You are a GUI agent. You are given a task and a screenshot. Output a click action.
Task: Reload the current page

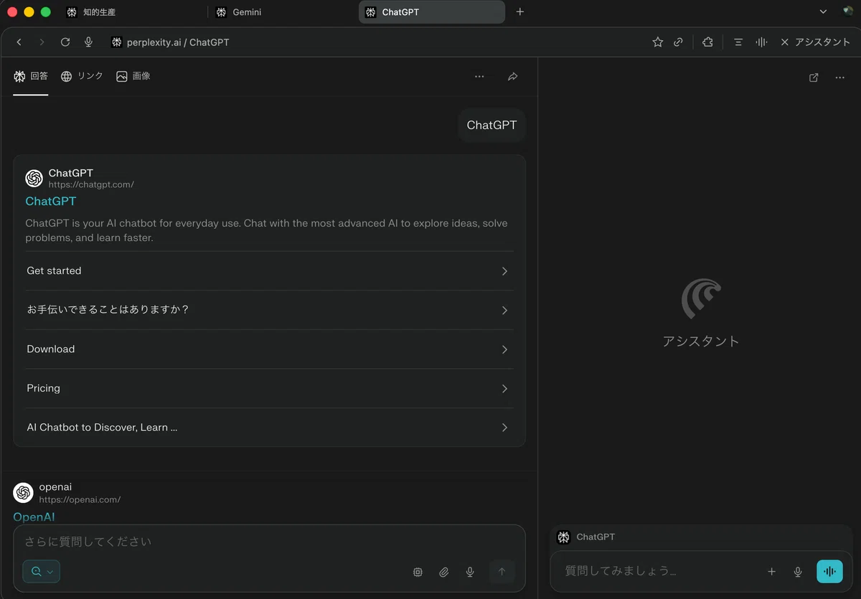click(x=65, y=42)
